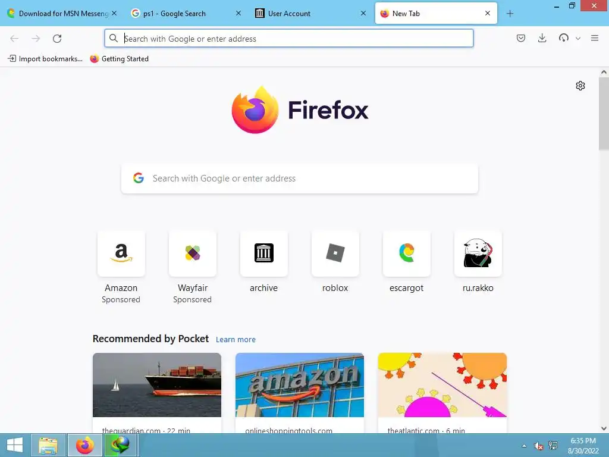This screenshot has width=609, height=457.
Task: Close the User Account tab
Action: click(363, 13)
